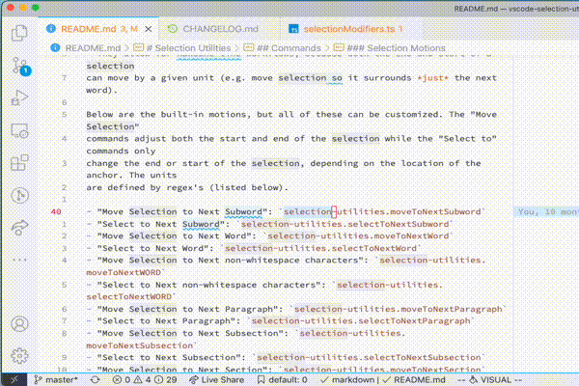579x386 pixels.
Task: Open Accounts menu icon
Action: [x=19, y=324]
